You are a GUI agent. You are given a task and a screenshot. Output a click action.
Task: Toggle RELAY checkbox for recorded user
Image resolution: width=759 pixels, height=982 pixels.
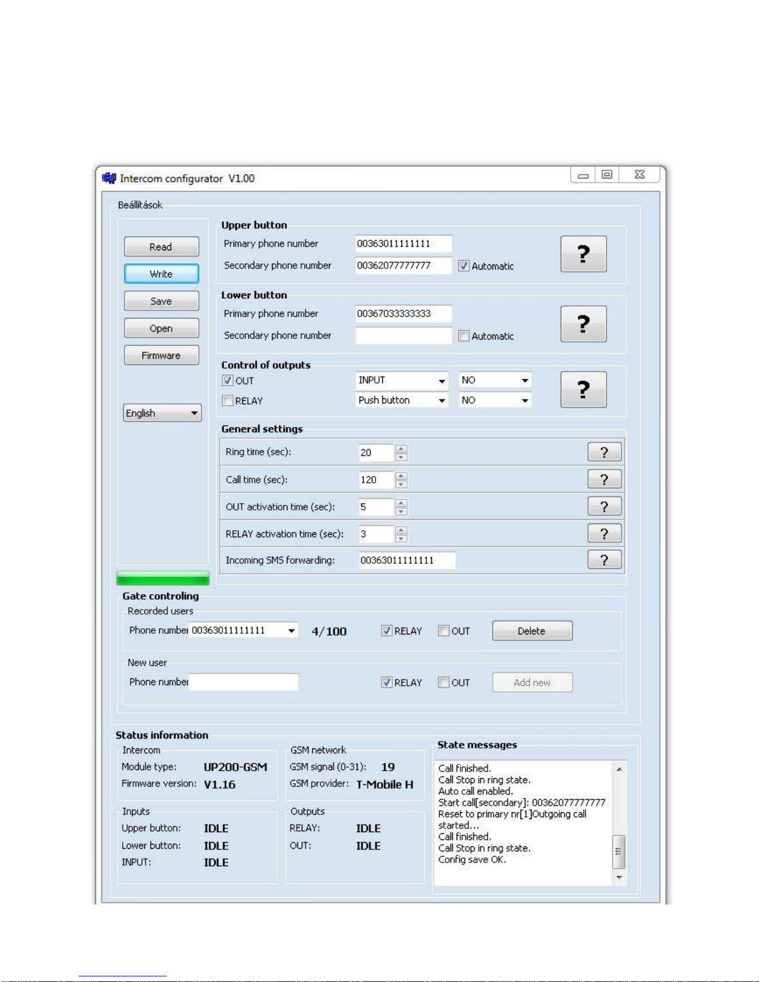click(x=387, y=631)
